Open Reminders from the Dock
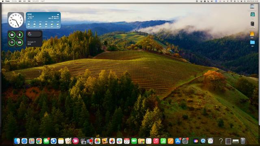This screenshot has width=260, height=146. click(x=149, y=141)
